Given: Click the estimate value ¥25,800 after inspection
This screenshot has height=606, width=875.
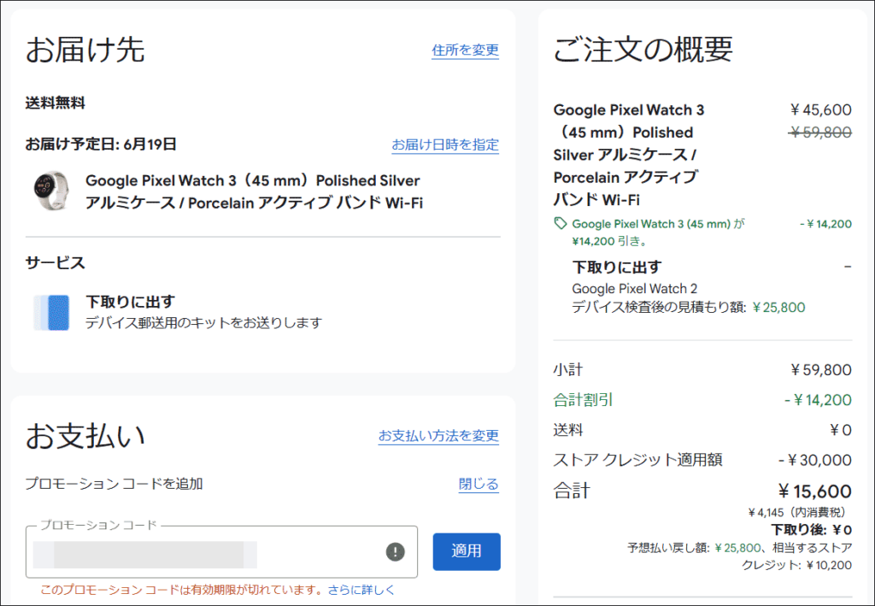Looking at the screenshot, I should coord(779,308).
